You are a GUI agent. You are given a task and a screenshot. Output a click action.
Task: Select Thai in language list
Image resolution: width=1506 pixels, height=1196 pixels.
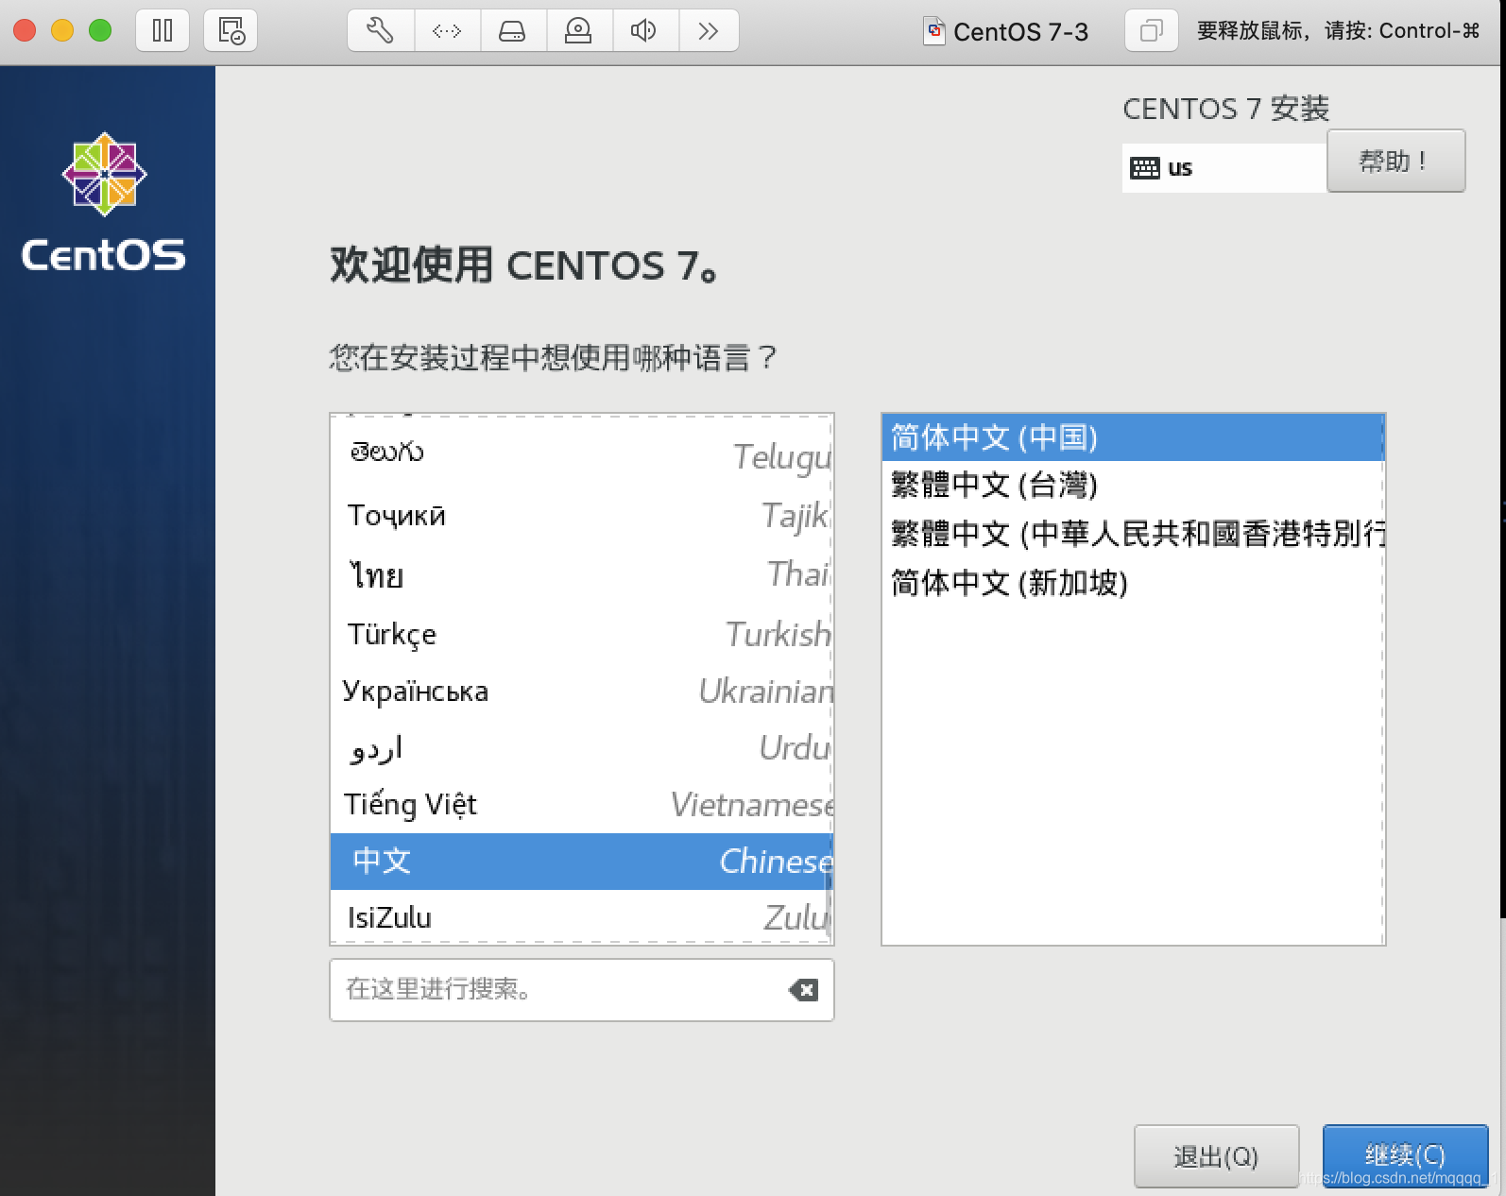coord(581,574)
